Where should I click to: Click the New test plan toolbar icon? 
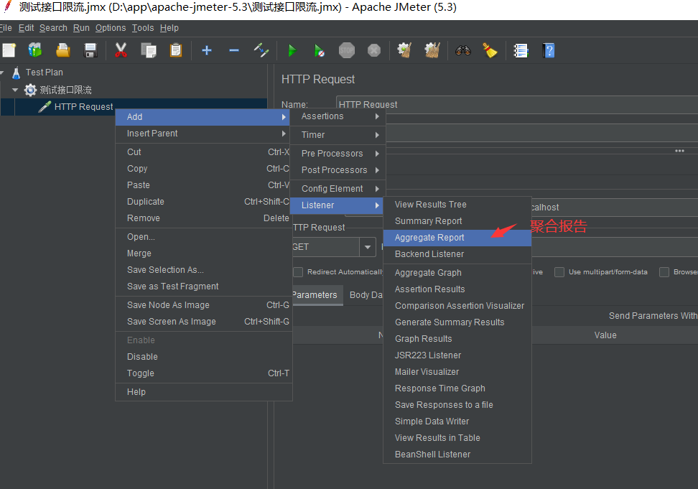tap(9, 50)
